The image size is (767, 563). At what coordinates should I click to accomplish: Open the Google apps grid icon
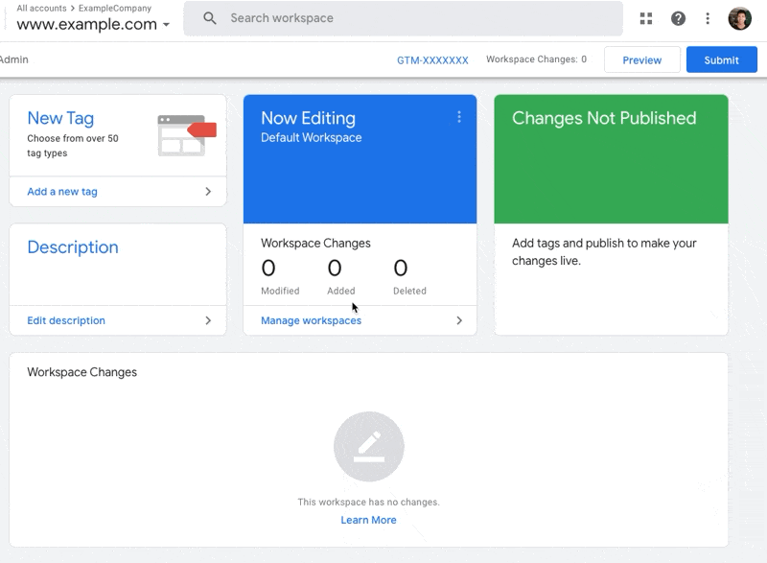646,18
